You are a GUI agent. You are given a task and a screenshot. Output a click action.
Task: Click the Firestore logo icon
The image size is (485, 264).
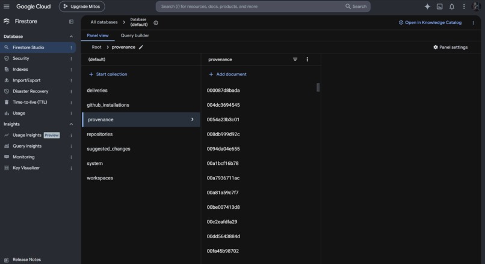pyautogui.click(x=7, y=21)
